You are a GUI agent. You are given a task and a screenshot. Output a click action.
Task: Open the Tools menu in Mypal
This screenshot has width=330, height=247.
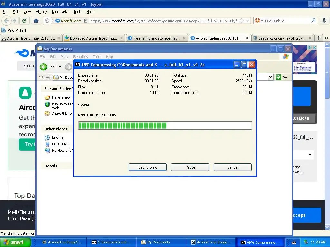click(77, 12)
